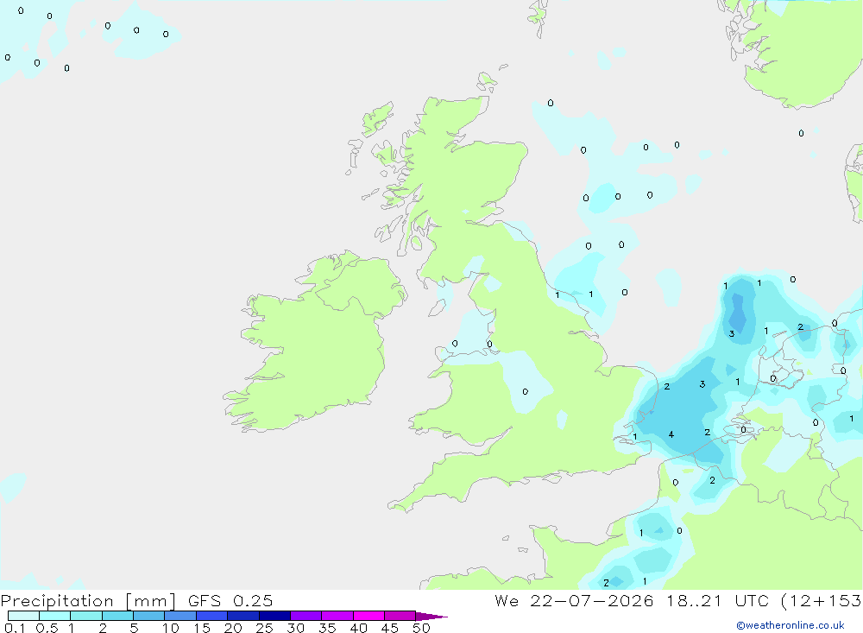Click the date 22-07-2026 in the footer
Image resolution: width=863 pixels, height=633 pixels.
592,601
